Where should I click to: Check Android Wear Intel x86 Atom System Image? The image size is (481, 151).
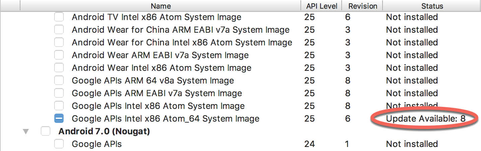click(59, 68)
